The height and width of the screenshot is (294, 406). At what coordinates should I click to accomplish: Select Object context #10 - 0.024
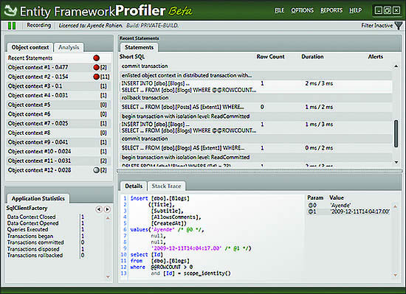click(x=59, y=151)
